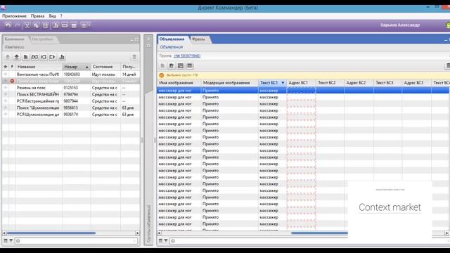
Task: Toggle star for РСЯ Бестраншейная campaign
Action: [x=6, y=101]
